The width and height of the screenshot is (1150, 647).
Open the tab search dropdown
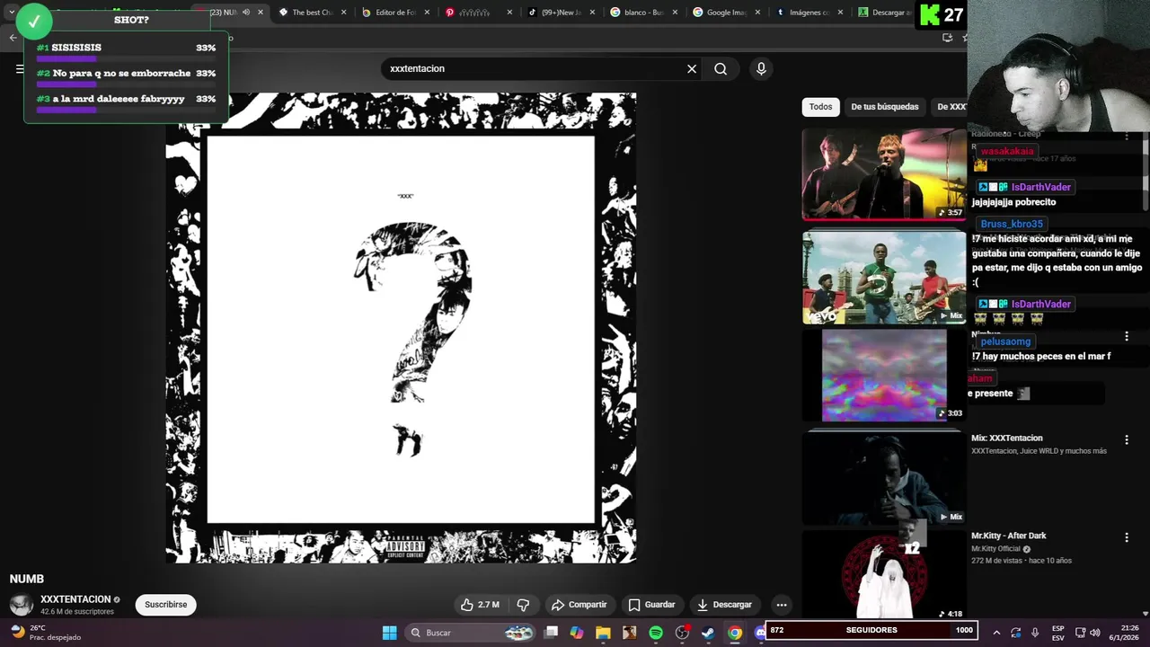(11, 13)
